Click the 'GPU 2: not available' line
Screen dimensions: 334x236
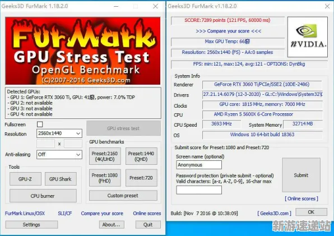30,103
